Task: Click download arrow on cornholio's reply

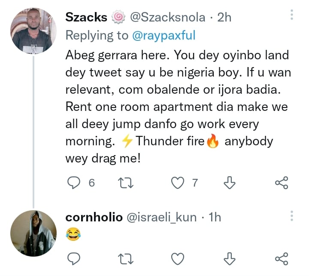Action: click(230, 258)
